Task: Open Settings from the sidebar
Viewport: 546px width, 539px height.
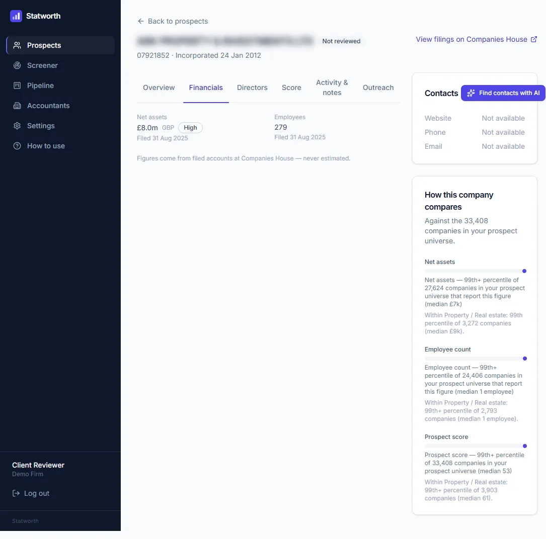Action: [x=60, y=126]
